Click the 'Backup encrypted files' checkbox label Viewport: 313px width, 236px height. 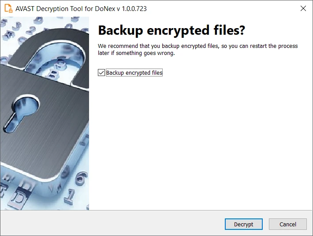click(x=134, y=73)
